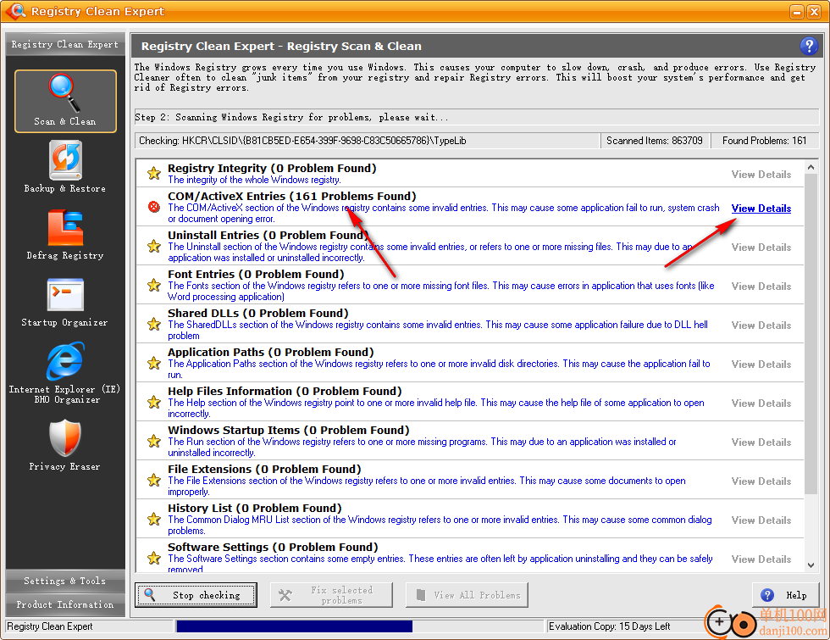Click the results list scrollbar up arrow
Image resolution: width=830 pixels, height=640 pixels.
tap(811, 167)
